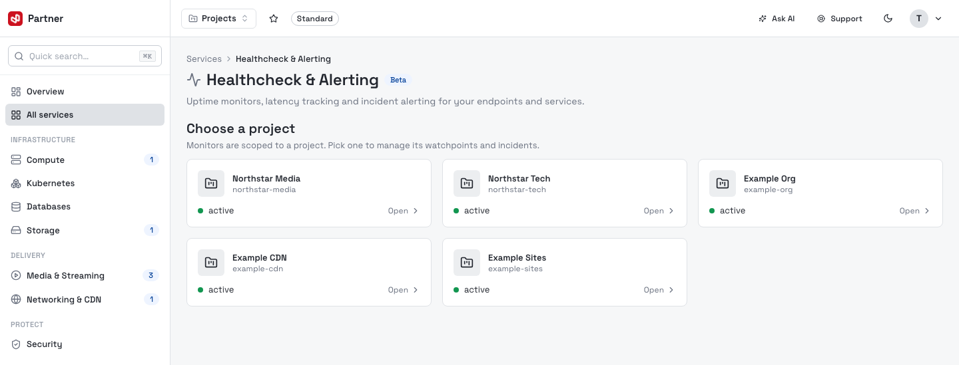Focus the Quick search field
959x365 pixels.
click(x=85, y=57)
